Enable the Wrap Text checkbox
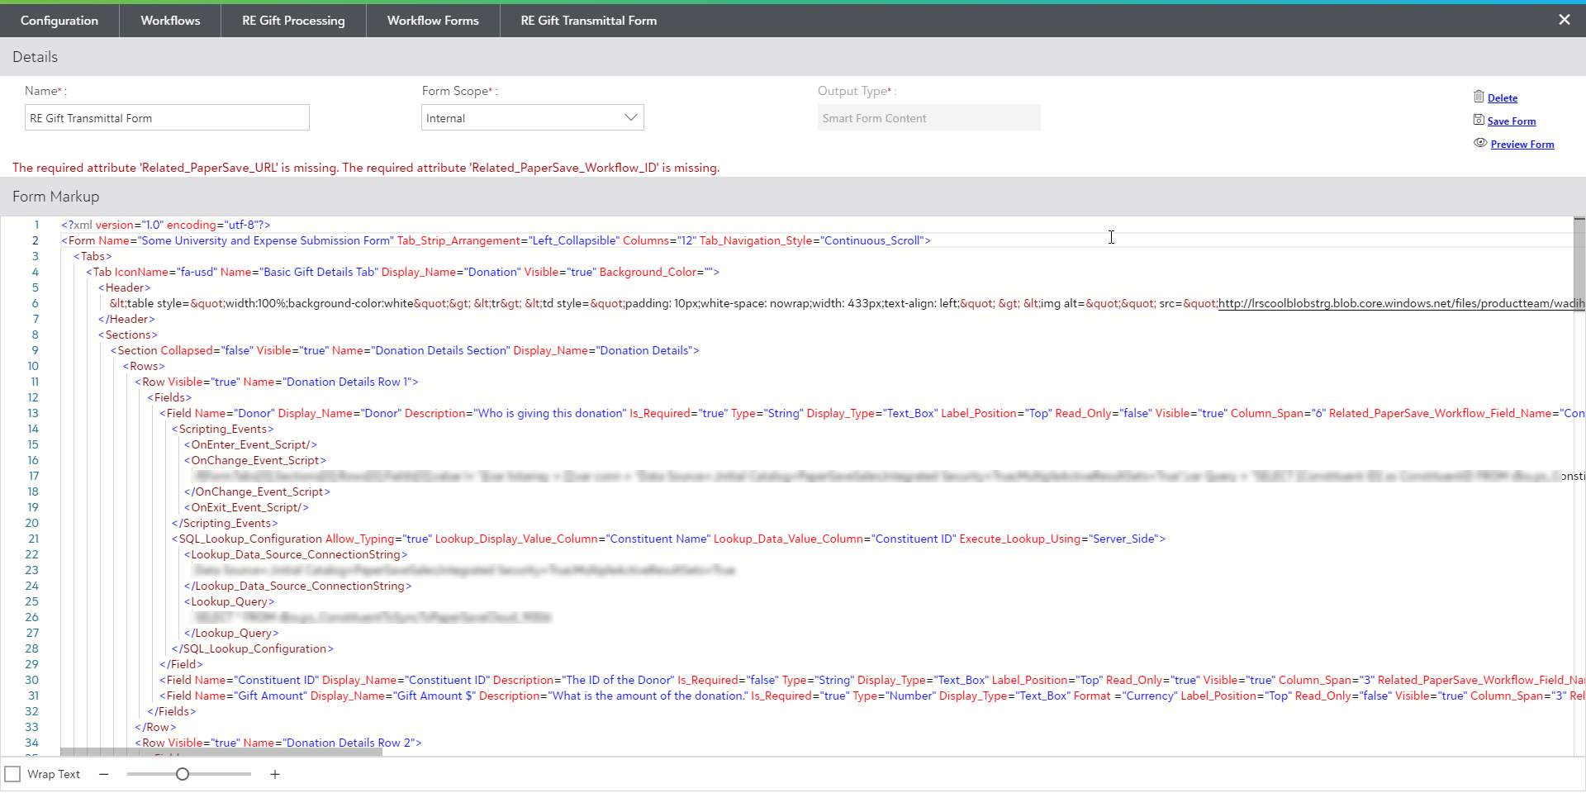The image size is (1586, 793). click(x=12, y=774)
